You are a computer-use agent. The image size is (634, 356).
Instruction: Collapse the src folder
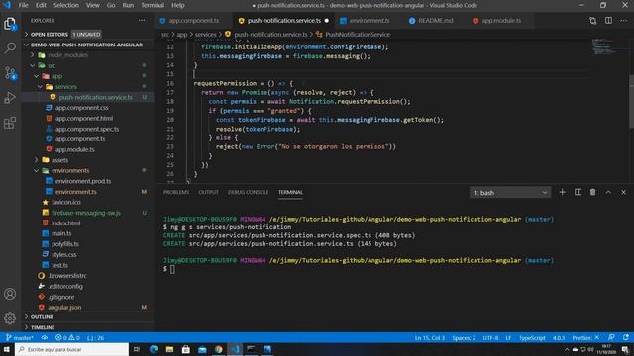pyautogui.click(x=52, y=66)
